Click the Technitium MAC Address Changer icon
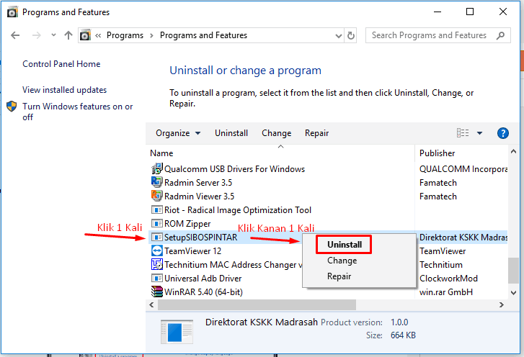The image size is (524, 357). coord(156,264)
